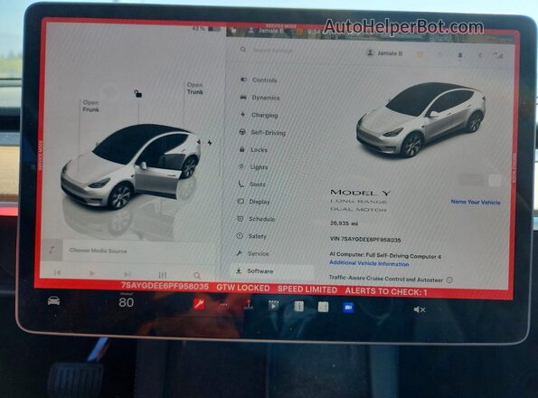Viewport: 538px width, 398px height.
Task: Tap Open Trunk on the car view
Action: tap(195, 88)
